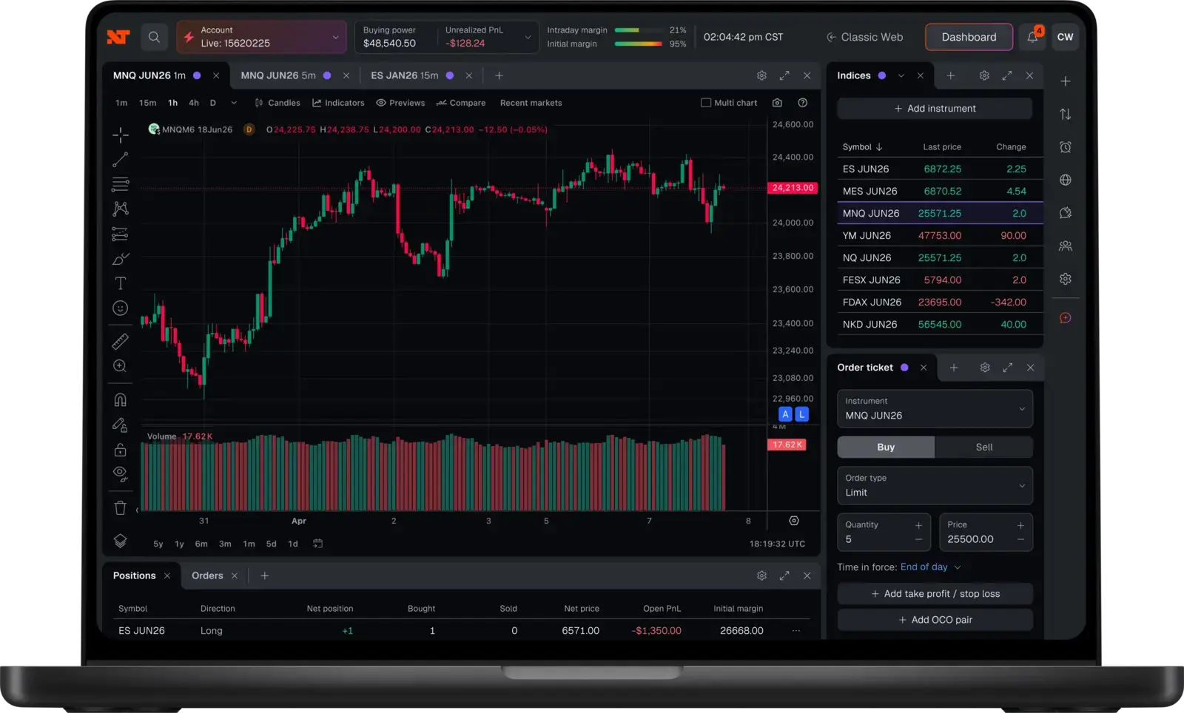Screen dimensions: 1184x713
Task: Click Add instrument button
Action: pos(935,109)
